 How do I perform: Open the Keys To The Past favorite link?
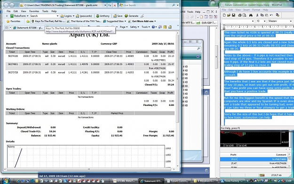click(x=48, y=21)
